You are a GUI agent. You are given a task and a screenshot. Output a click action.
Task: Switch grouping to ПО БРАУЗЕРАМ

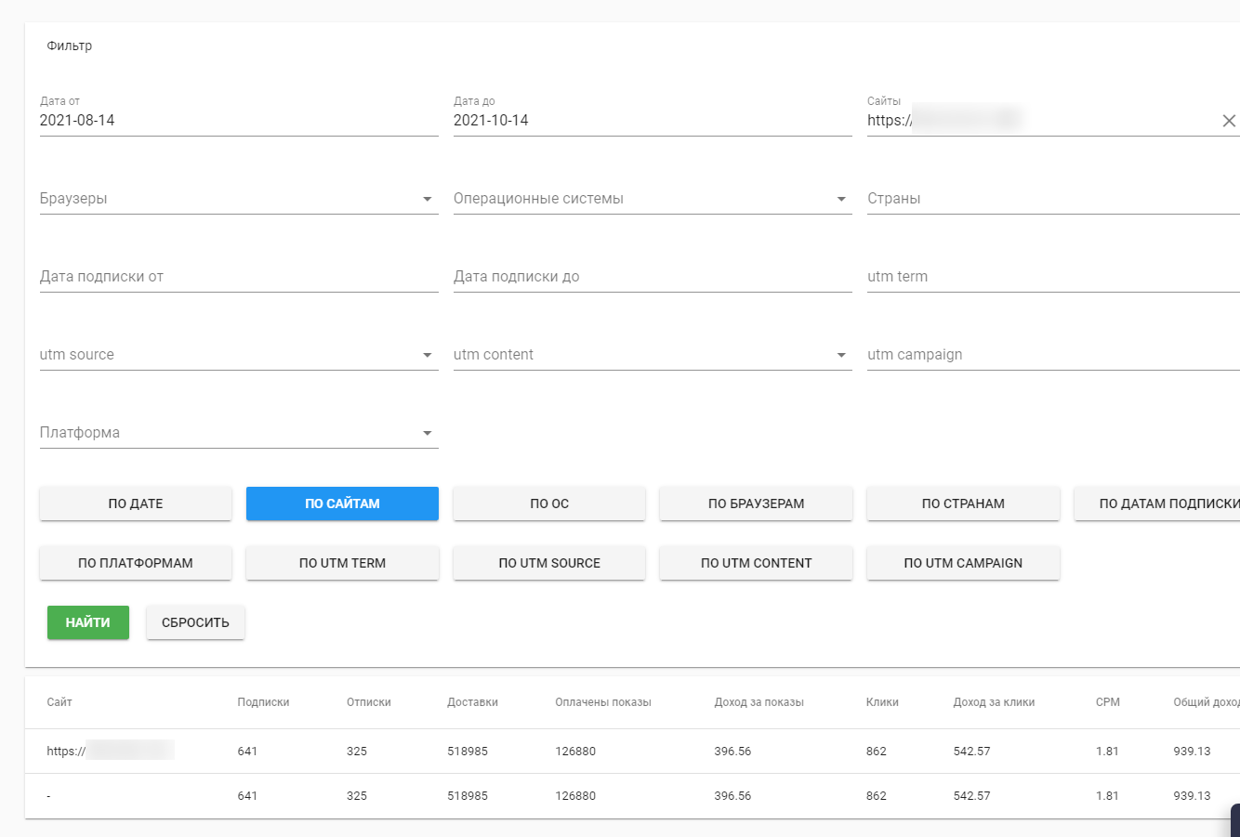pos(756,504)
